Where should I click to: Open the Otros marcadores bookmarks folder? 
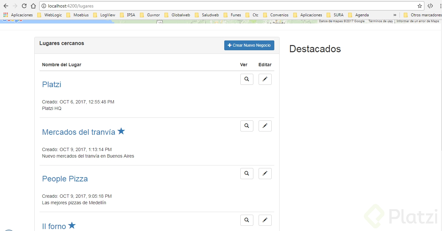422,15
